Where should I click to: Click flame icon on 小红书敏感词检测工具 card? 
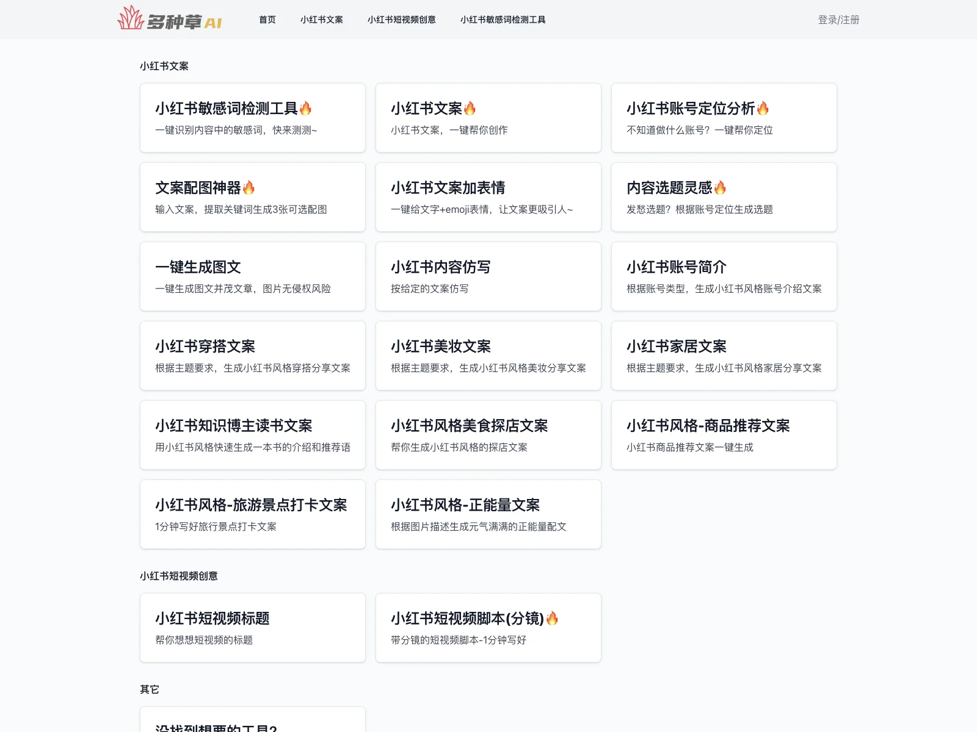[x=306, y=108]
